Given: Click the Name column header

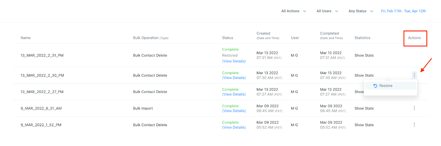Looking at the screenshot, I should coord(25,38).
